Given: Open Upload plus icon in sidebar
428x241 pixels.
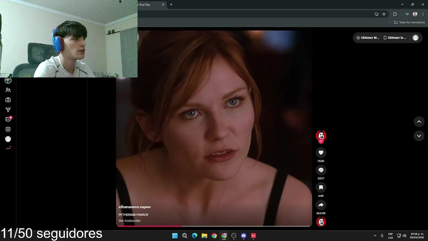Looking at the screenshot, I should pos(8,129).
